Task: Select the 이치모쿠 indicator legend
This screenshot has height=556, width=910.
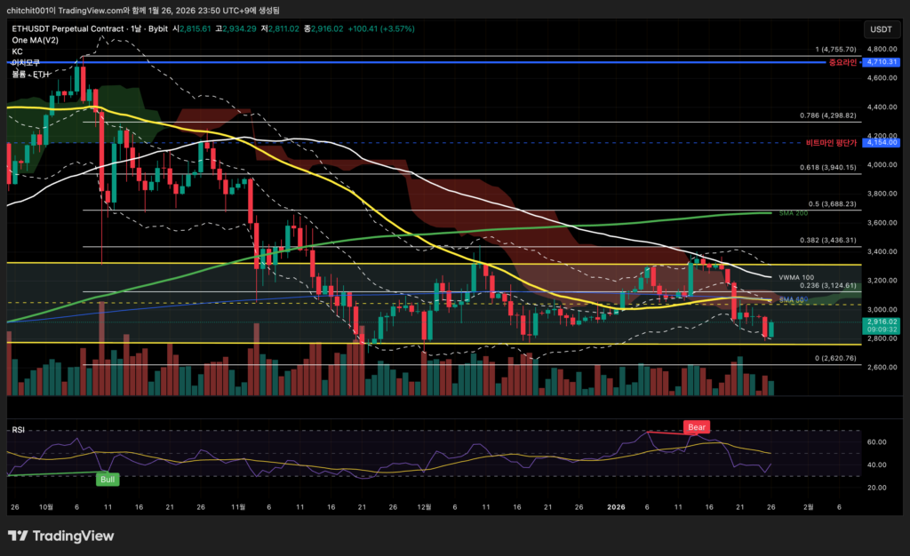Action: click(28, 63)
